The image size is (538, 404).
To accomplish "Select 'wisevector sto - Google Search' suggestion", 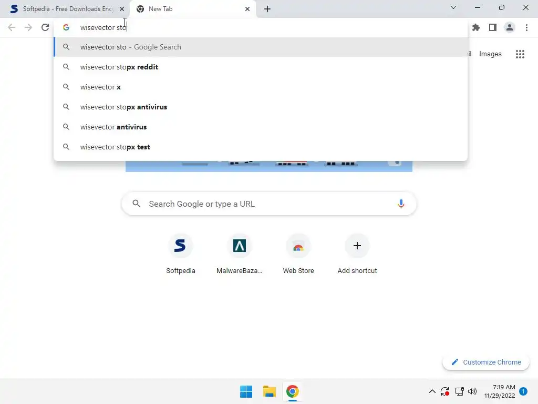I will [x=261, y=47].
